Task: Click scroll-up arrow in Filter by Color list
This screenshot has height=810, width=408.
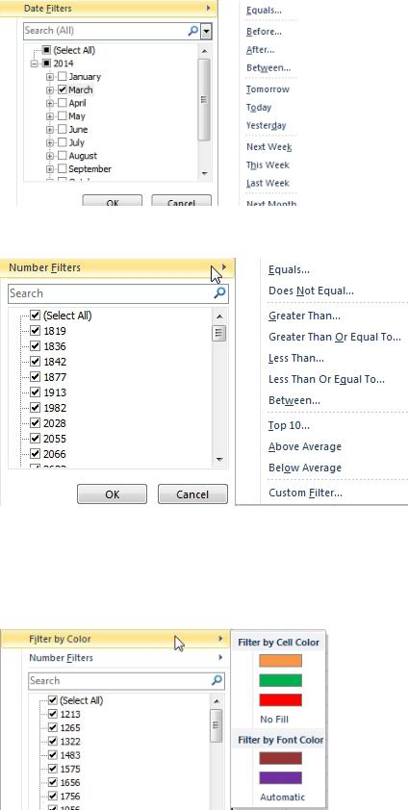Action: [217, 701]
